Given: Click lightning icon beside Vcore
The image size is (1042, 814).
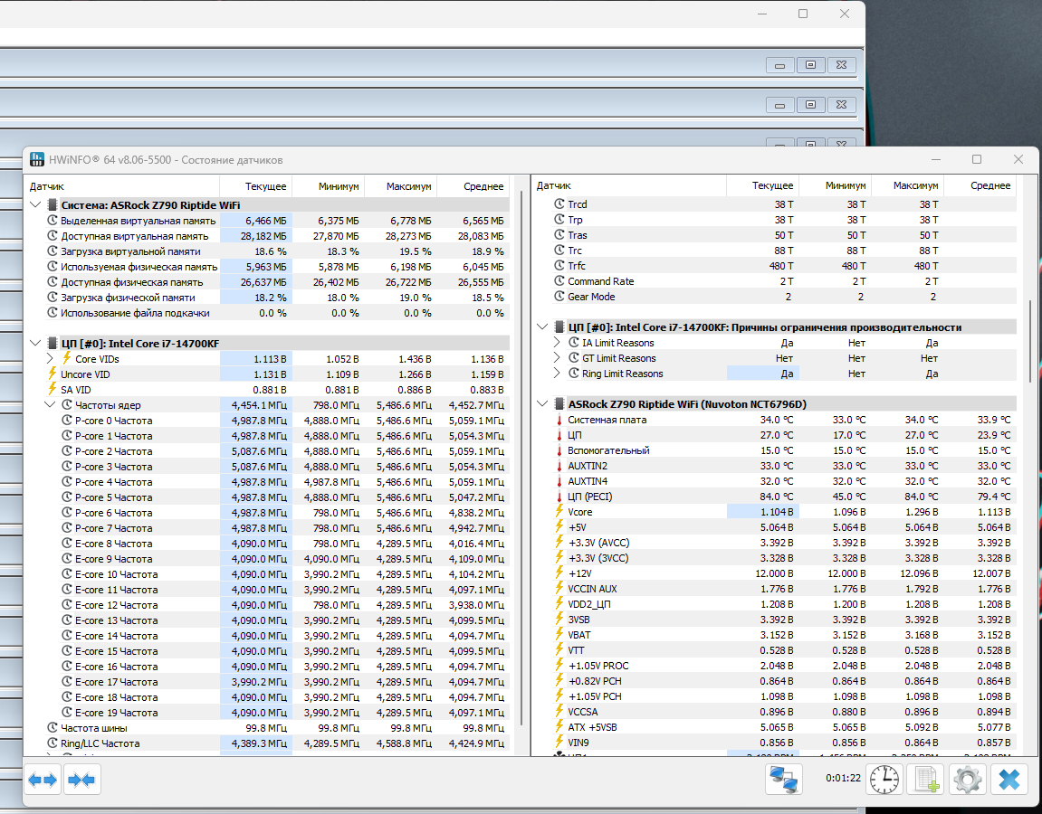Looking at the screenshot, I should tap(559, 512).
